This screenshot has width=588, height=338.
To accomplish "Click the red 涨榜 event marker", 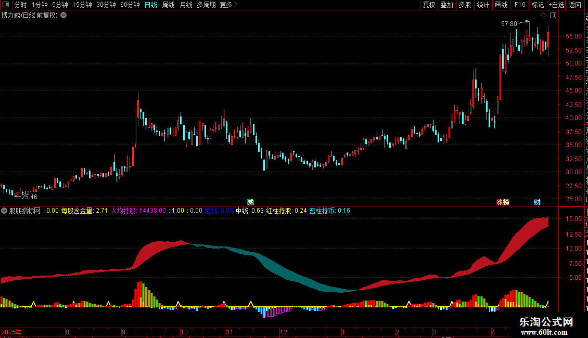I will 503,202.
